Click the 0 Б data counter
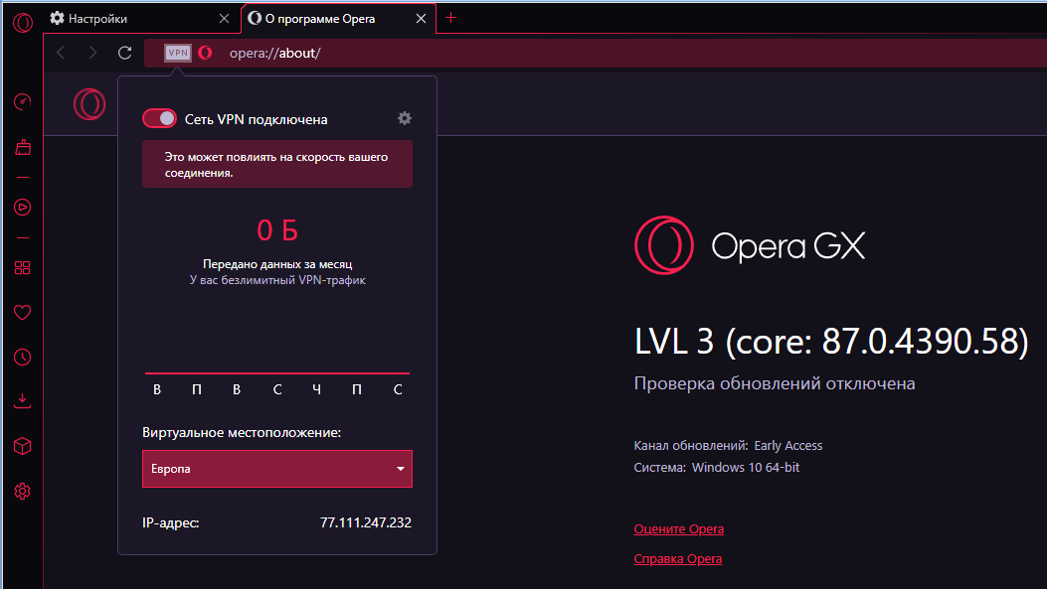Screen dimensions: 1047x589 click(x=277, y=230)
